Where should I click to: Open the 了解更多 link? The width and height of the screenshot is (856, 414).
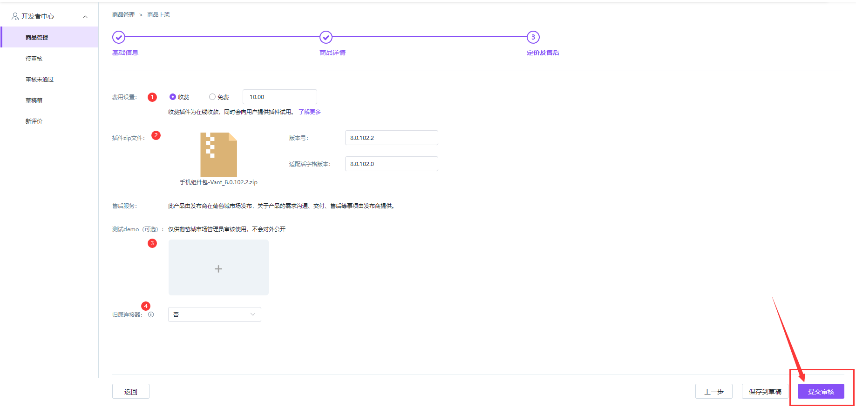[310, 112]
